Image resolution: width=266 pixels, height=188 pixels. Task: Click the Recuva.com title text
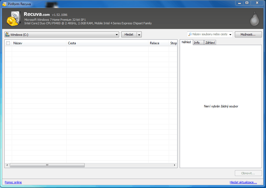click(37, 14)
